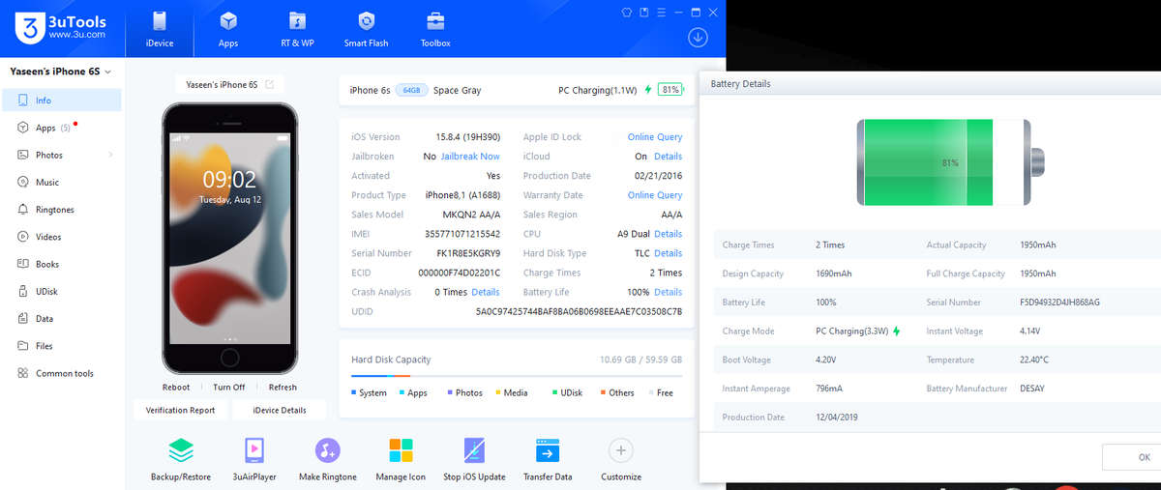Viewport: 1161px width, 490px height.
Task: Click the Verification Report button
Action: (181, 410)
